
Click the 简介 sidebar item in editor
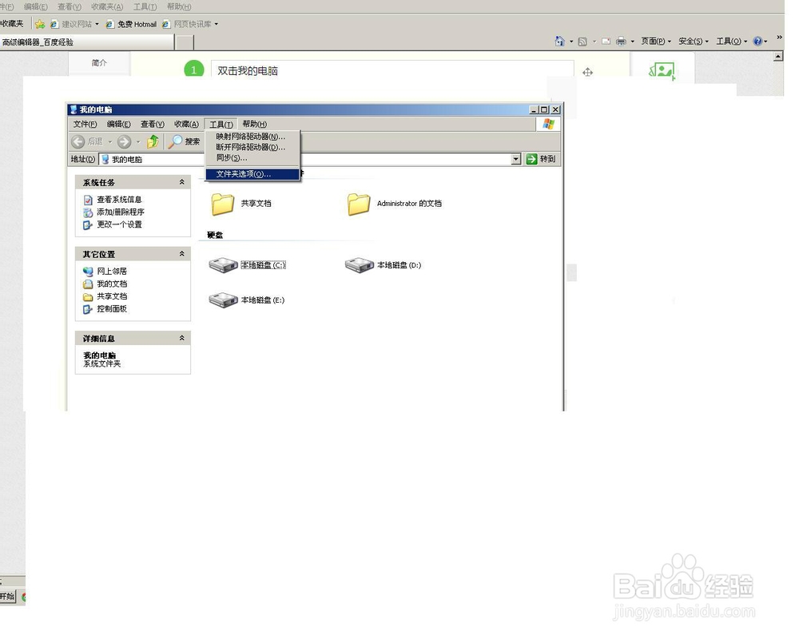[99, 63]
